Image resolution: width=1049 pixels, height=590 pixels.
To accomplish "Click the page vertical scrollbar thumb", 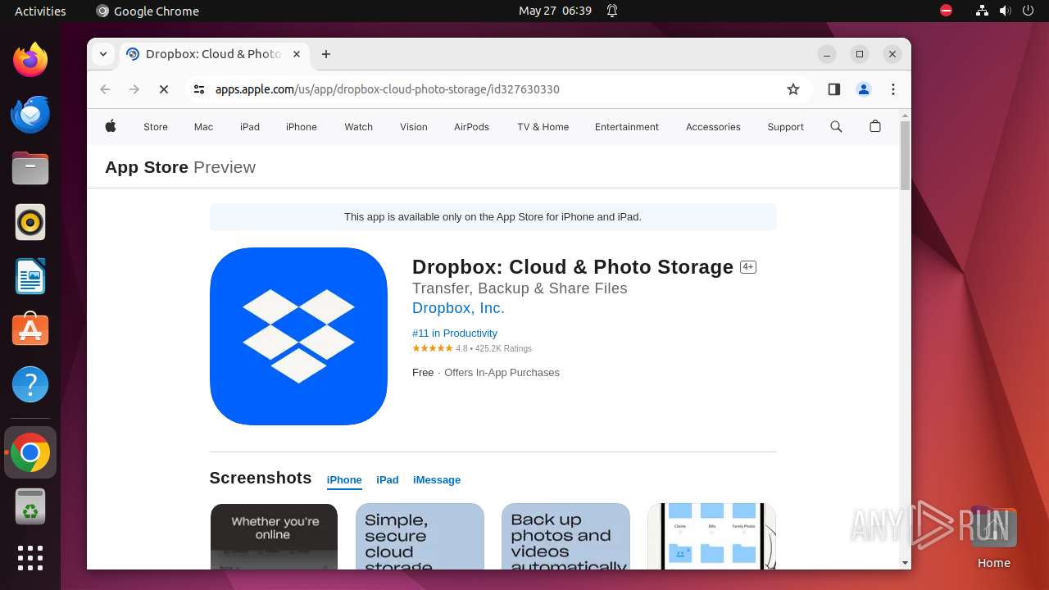I will point(906,156).
